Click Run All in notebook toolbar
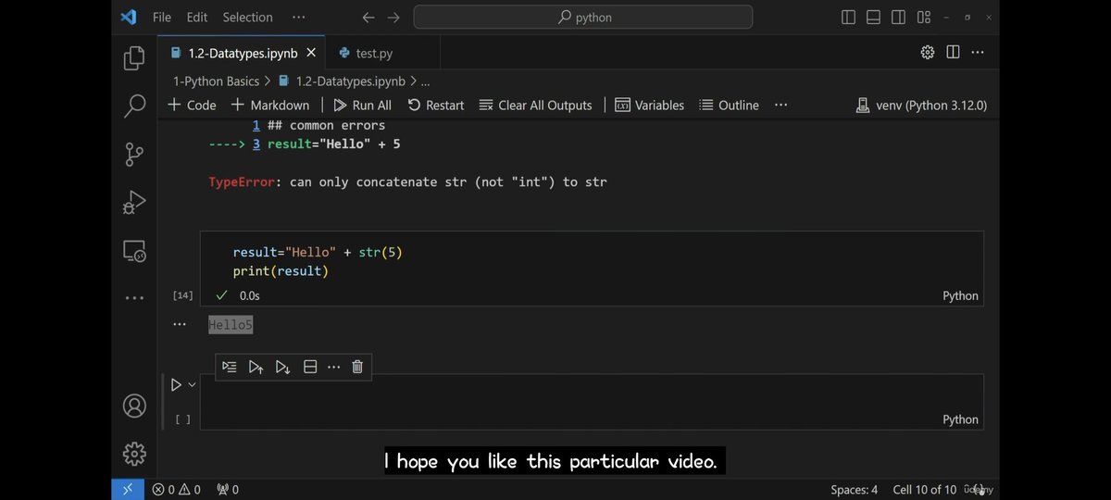1111x500 pixels. point(362,106)
